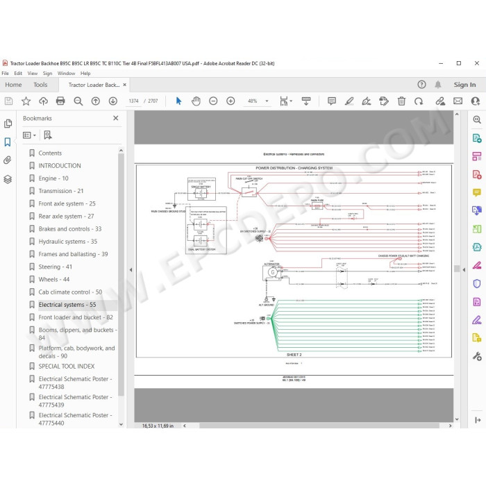The width and height of the screenshot is (486, 486).
Task: Go to previous page arrow
Action: click(x=96, y=101)
